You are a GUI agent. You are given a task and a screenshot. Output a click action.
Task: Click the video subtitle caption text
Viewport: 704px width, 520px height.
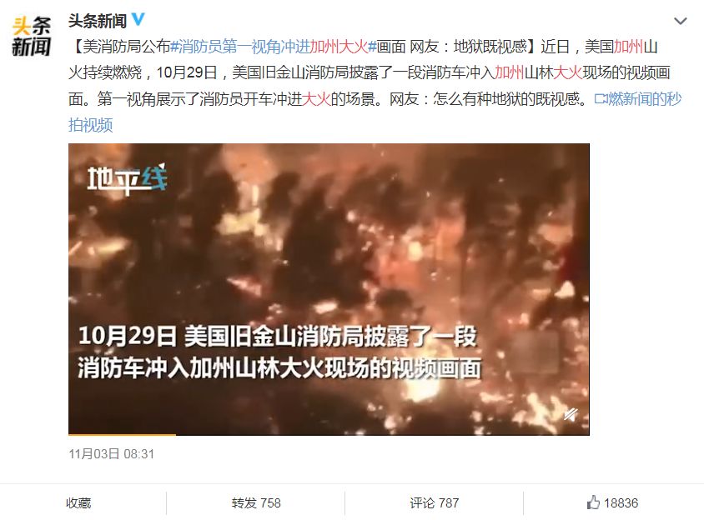point(279,352)
